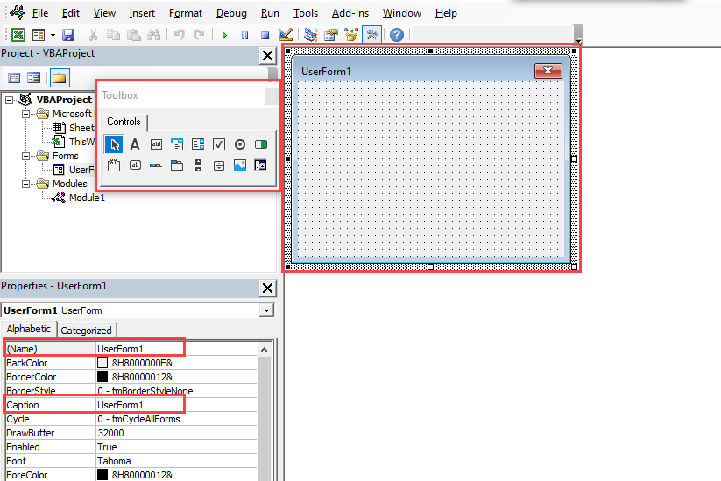Image resolution: width=721 pixels, height=481 pixels.
Task: Open the Debug menu
Action: 231,13
